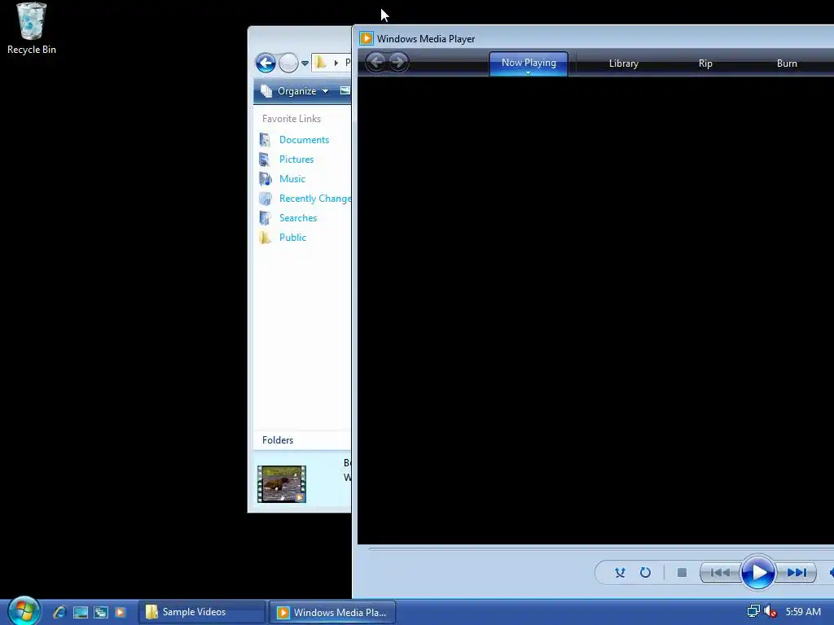The height and width of the screenshot is (625, 834).
Task: Open the Recycle Bin desktop icon
Action: tap(32, 28)
